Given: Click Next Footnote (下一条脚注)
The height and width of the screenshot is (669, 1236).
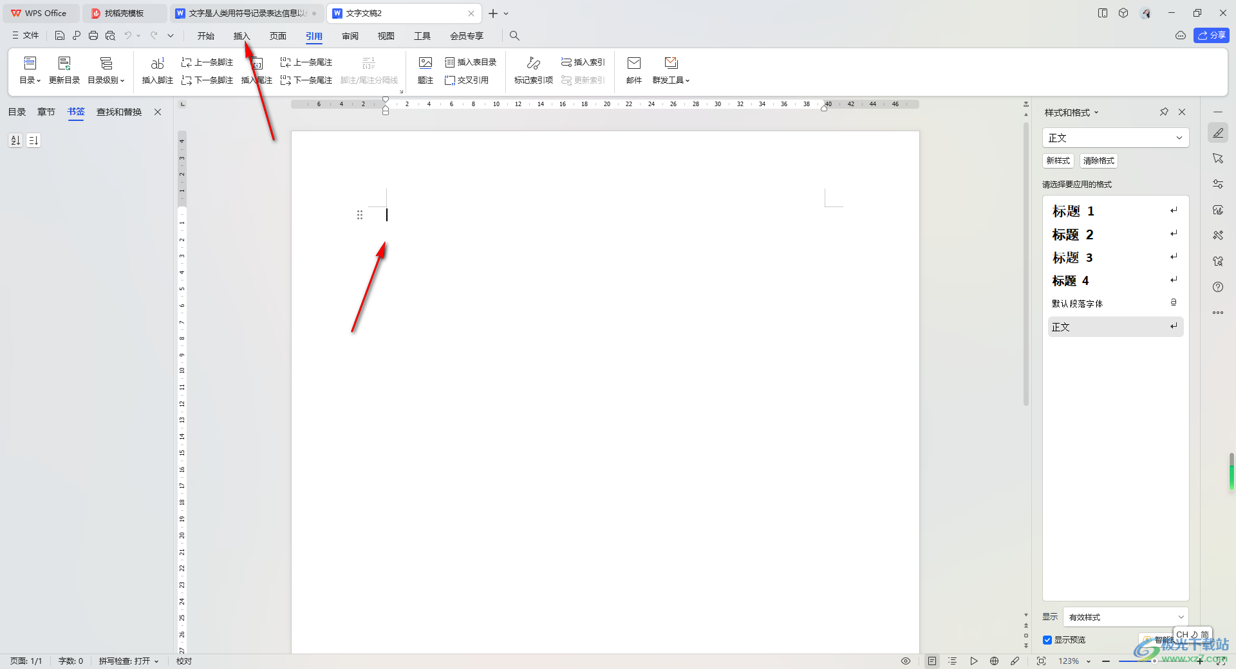Looking at the screenshot, I should (x=207, y=80).
